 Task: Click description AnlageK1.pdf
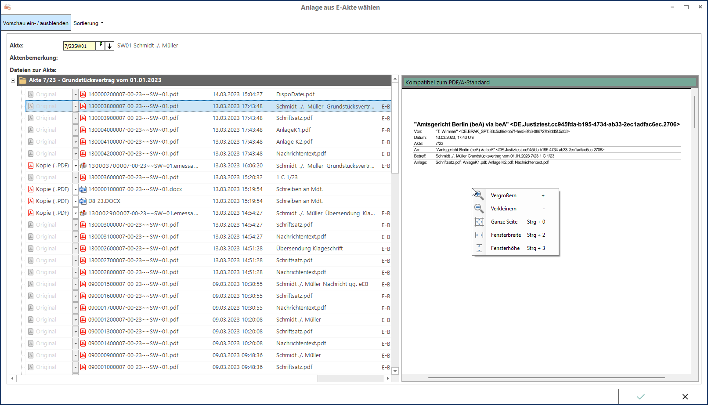click(x=293, y=130)
